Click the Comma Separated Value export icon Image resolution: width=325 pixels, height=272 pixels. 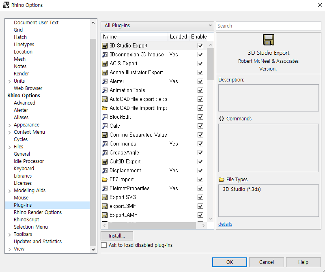pos(105,135)
